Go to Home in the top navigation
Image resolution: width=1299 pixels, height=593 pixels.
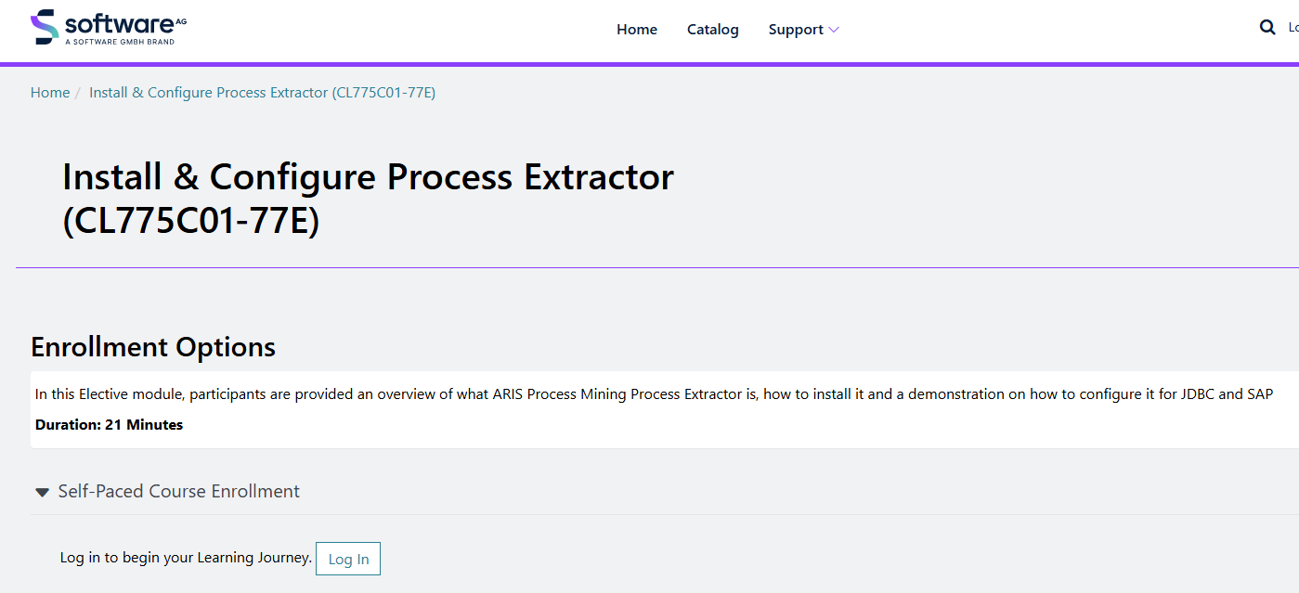pyautogui.click(x=637, y=30)
